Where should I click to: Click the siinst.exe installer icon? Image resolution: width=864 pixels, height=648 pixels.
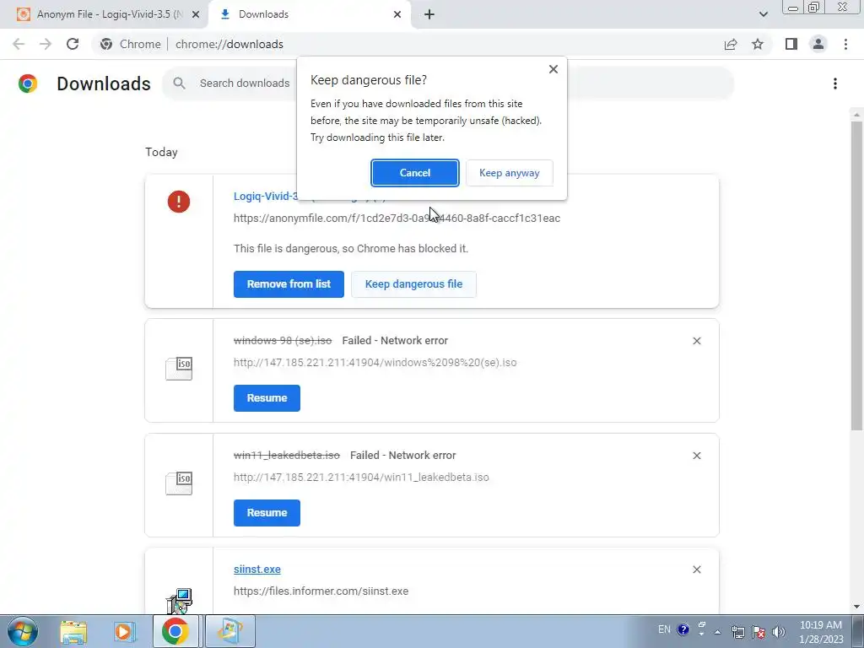coord(179,601)
